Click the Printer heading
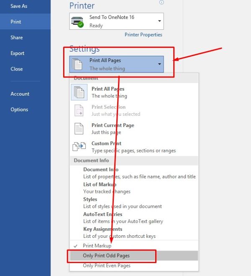Viewport: 251px width, 276px height. pos(82,5)
